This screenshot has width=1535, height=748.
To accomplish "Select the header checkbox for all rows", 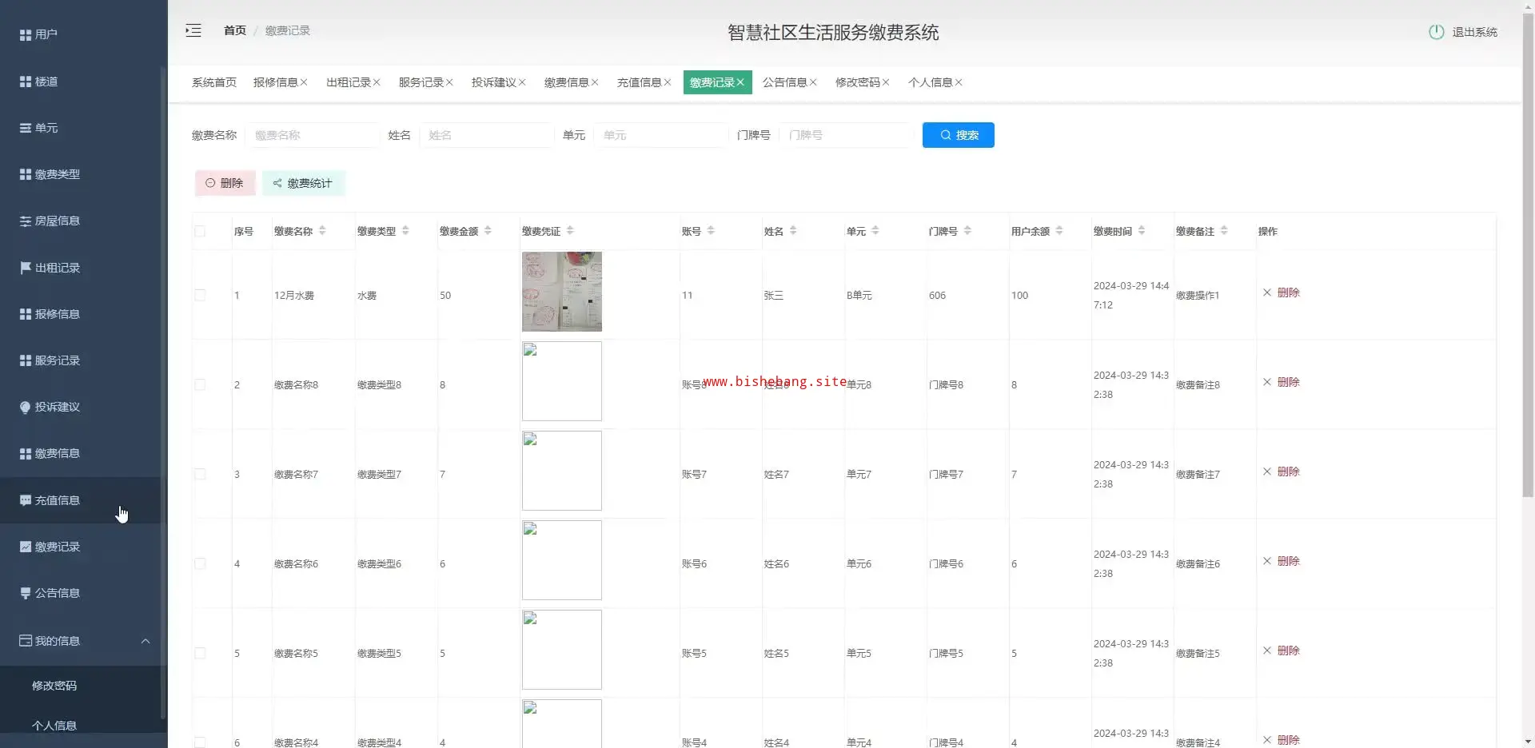I will click(200, 231).
